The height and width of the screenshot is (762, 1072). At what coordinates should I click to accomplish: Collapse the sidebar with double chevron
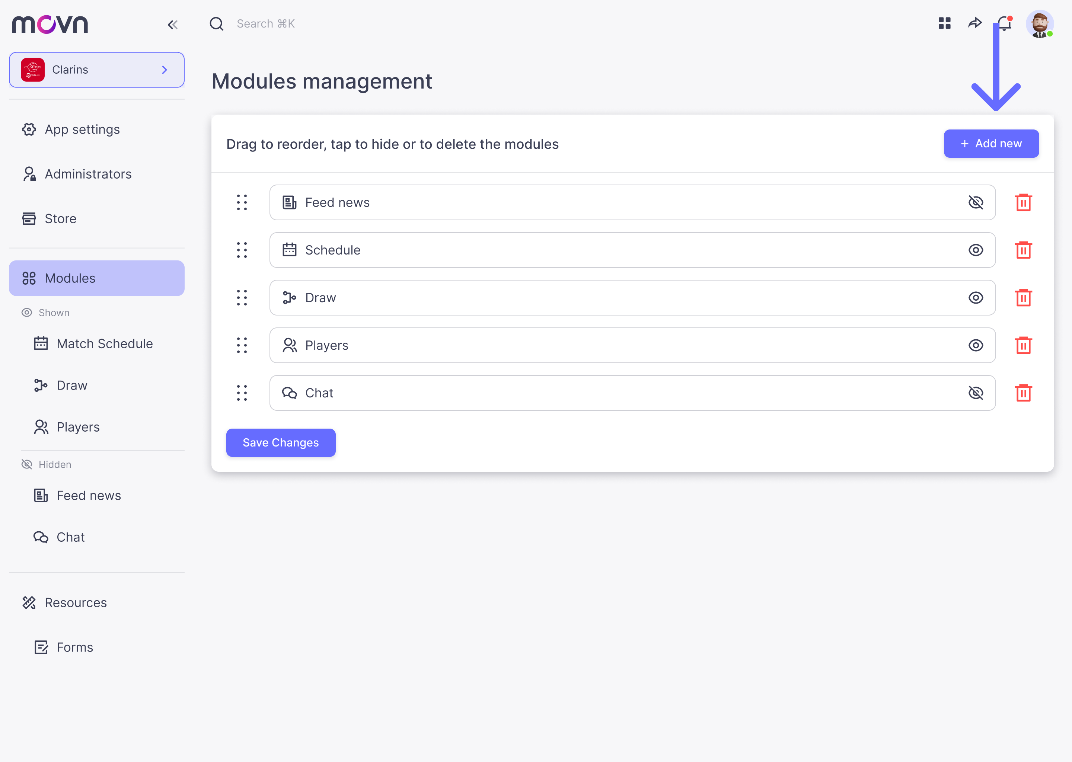click(172, 25)
